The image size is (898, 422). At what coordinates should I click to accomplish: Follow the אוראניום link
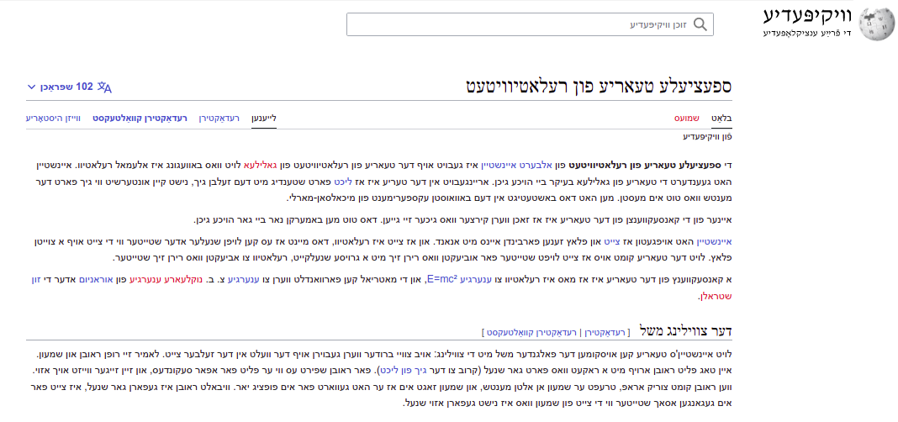pyautogui.click(x=98, y=279)
